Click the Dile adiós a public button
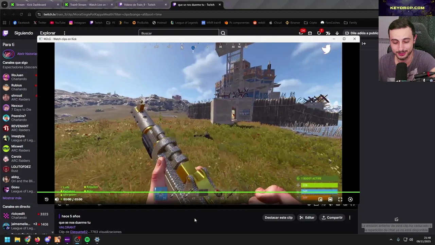 362,33
